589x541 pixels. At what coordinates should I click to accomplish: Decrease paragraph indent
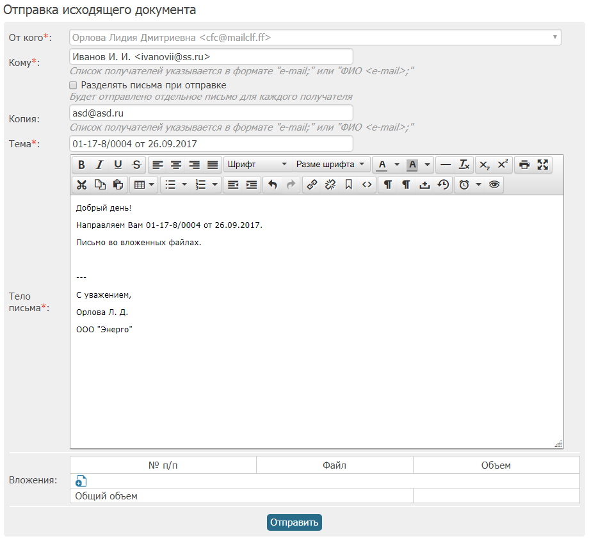pyautogui.click(x=233, y=184)
